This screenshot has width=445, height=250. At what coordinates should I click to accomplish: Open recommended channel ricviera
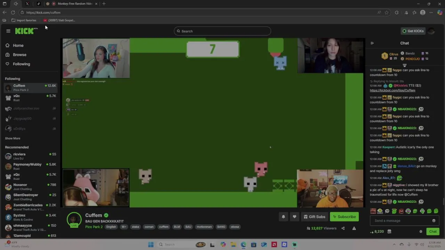31,156
